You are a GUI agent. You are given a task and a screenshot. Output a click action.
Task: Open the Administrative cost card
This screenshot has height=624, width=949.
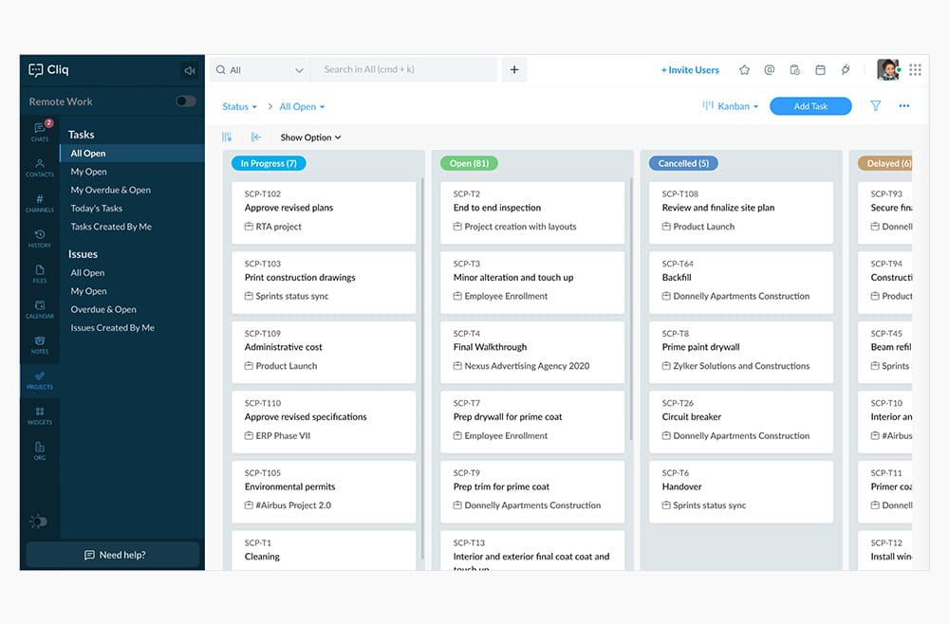[x=324, y=352]
